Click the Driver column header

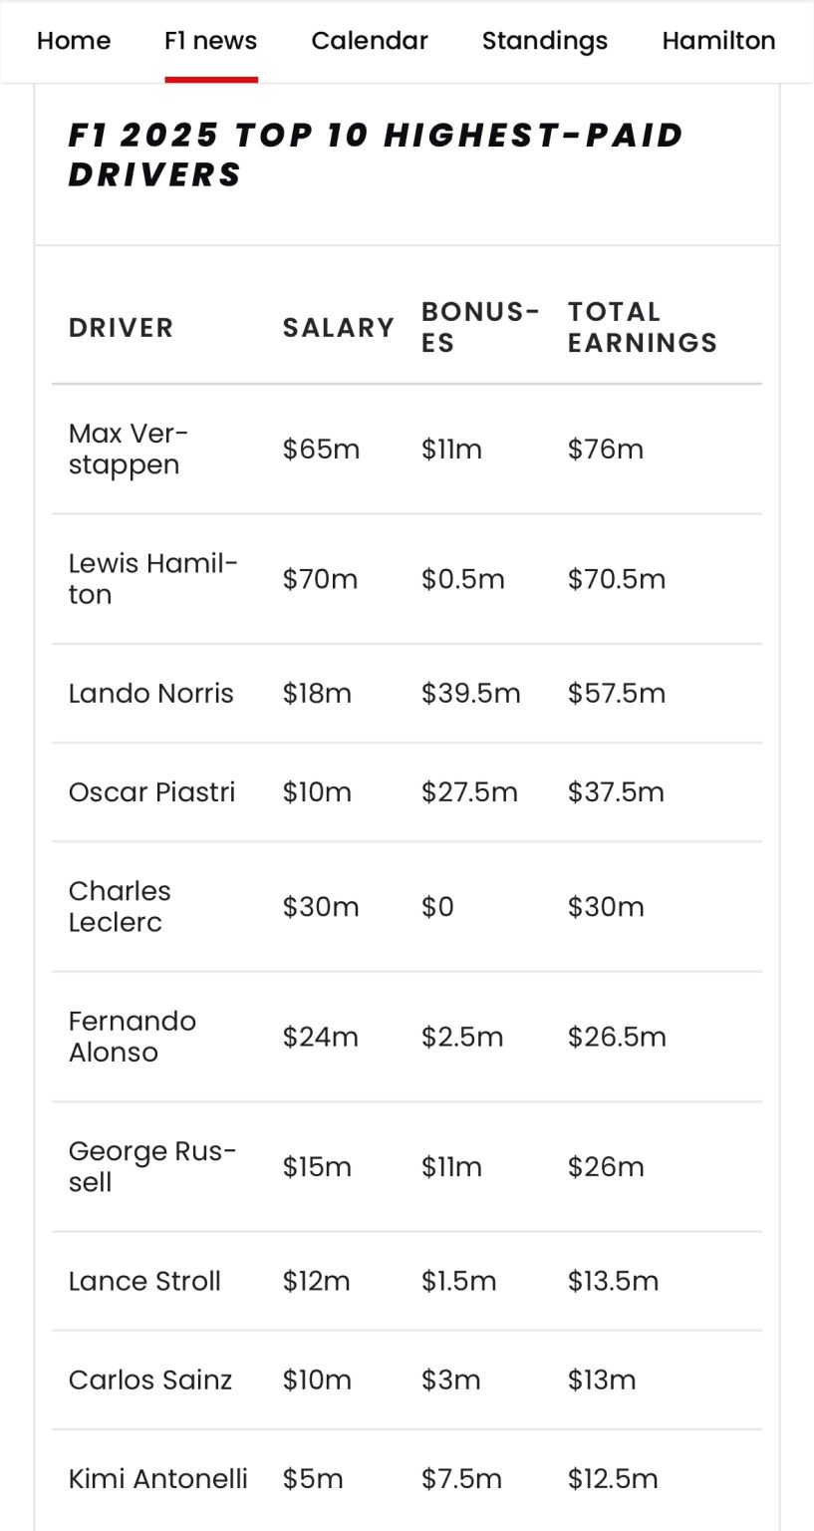click(x=121, y=328)
